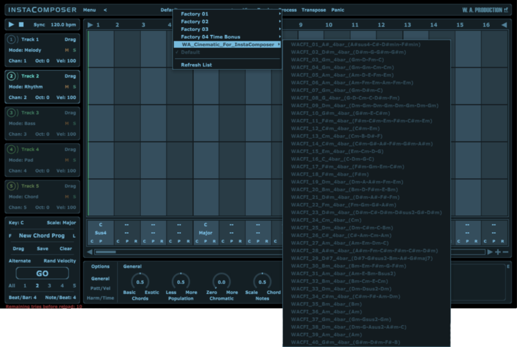Click the plus zoom icon below the grid
This screenshot has height=347, width=517.
click(x=498, y=251)
